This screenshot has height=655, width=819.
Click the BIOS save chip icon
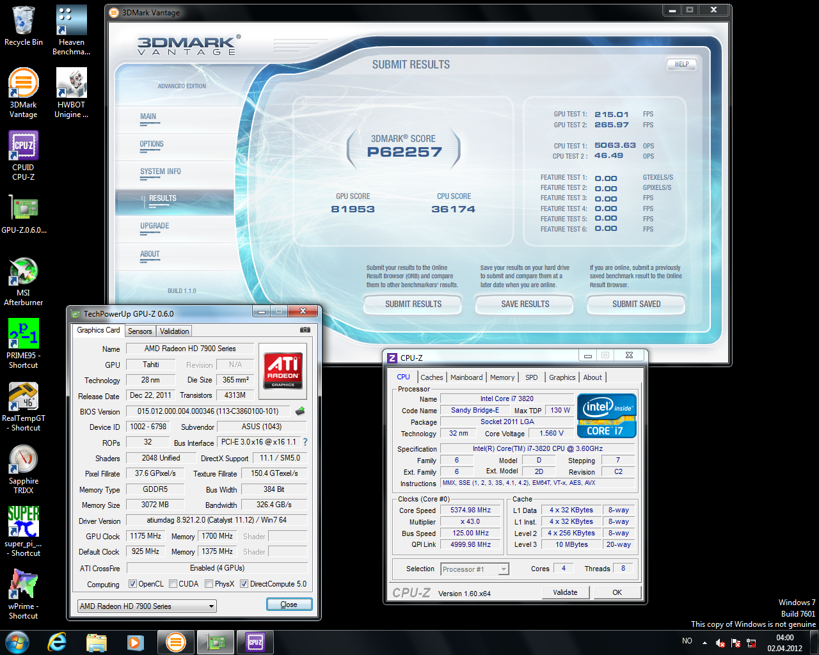click(299, 411)
